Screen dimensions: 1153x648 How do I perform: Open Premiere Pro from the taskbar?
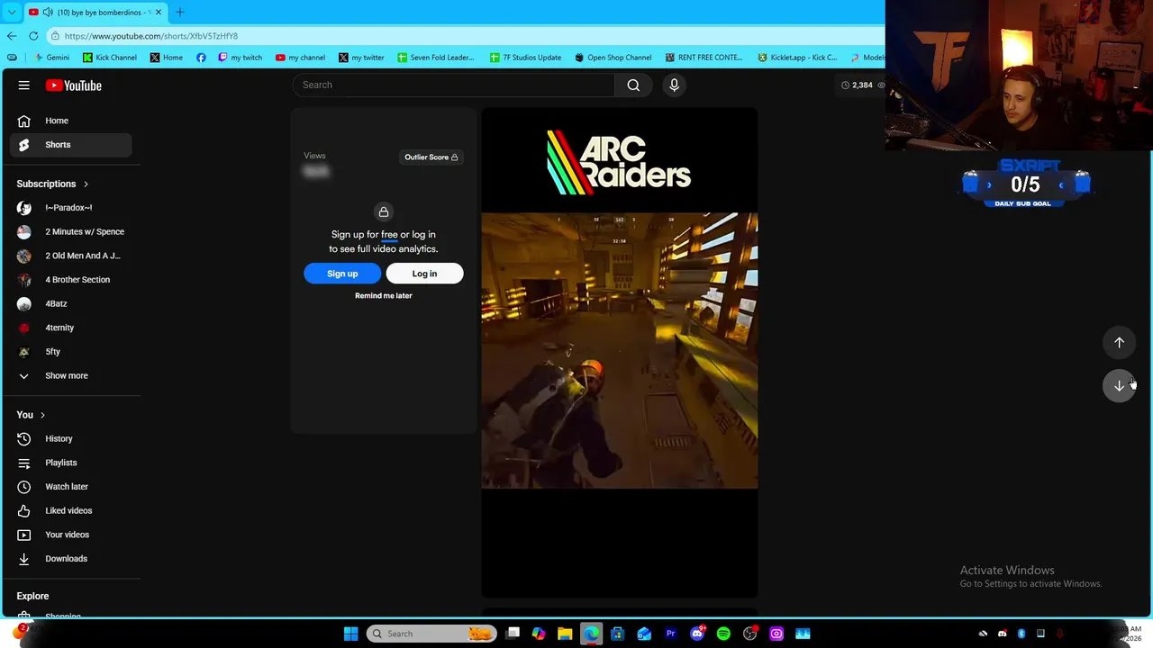(670, 634)
